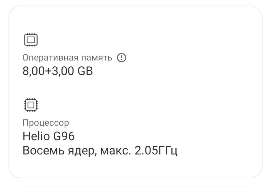Tap the Helio G96 processor name
The width and height of the screenshot is (270, 187).
48,136
